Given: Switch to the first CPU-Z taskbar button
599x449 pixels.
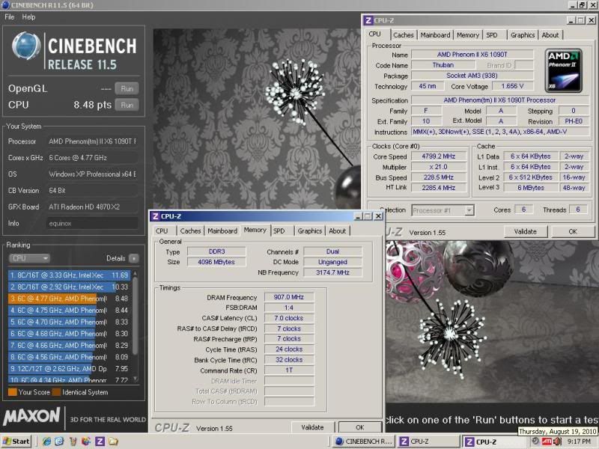Looking at the screenshot, I should [428, 442].
